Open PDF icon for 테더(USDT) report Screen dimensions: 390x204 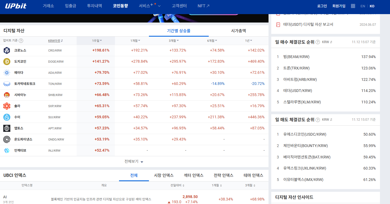pyautogui.click(x=278, y=25)
